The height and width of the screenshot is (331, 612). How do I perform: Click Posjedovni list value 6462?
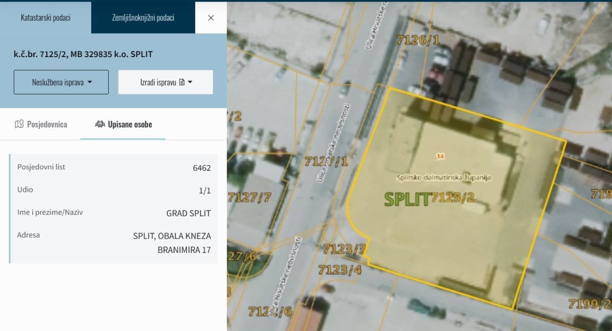[x=201, y=168]
